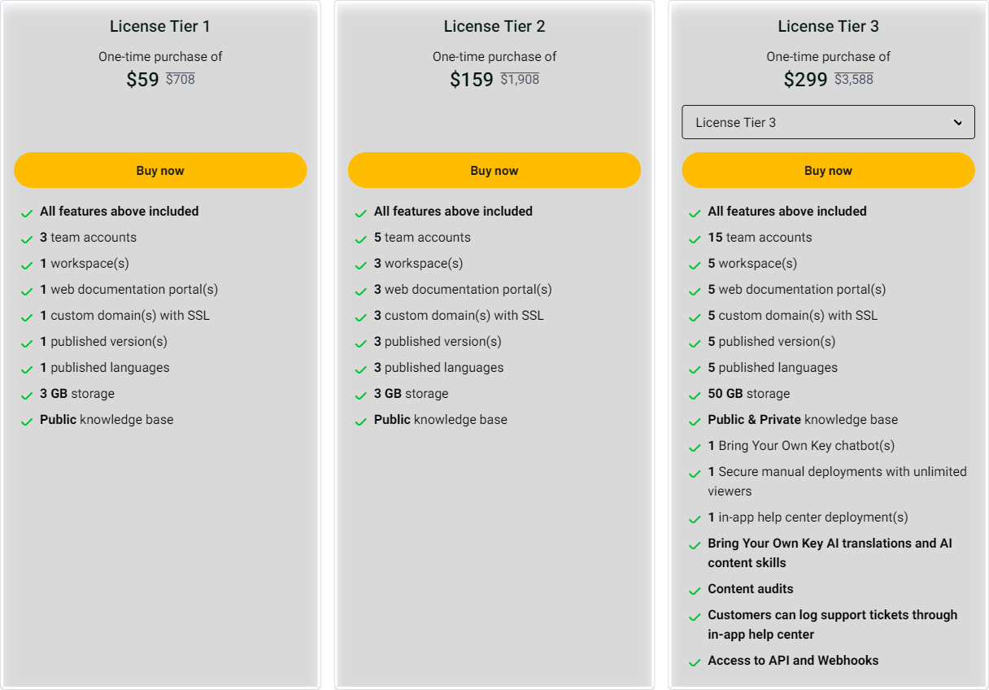The image size is (989, 690).
Task: Click checkmark beside Access to API and Webhooks
Action: (x=695, y=662)
